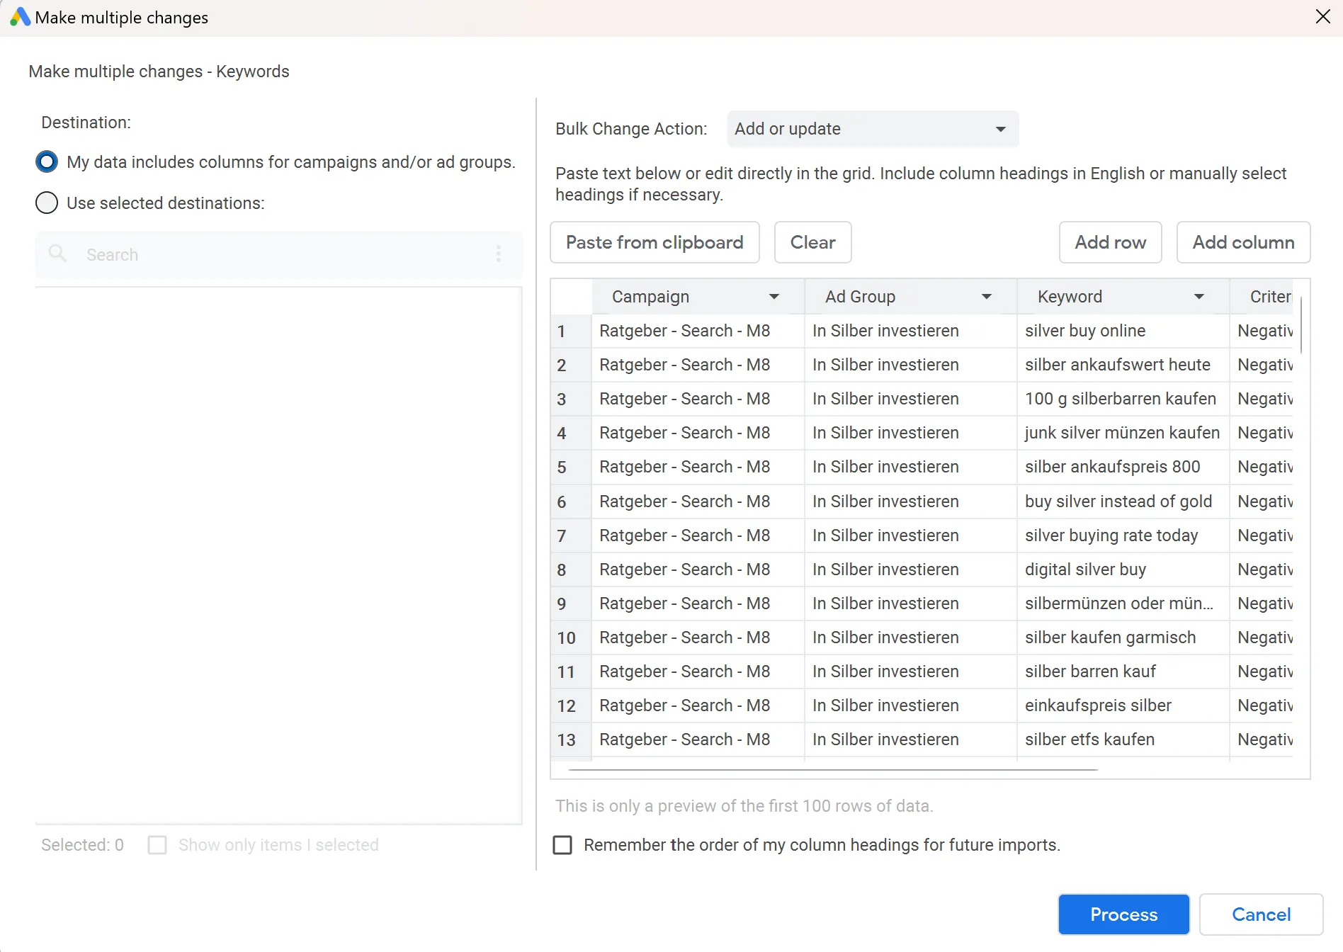Click the Google Ads Editor logo icon
The height and width of the screenshot is (952, 1343).
[20, 17]
